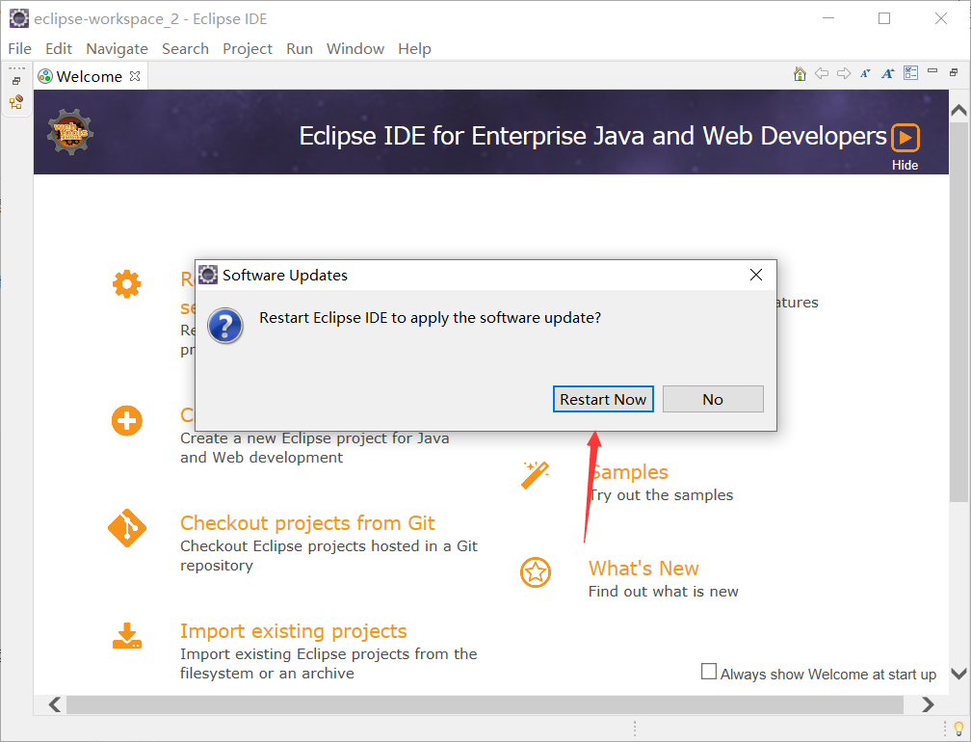Viewport: 971px width, 742px height.
Task: Toggle Always show Welcome at start up
Action: coord(708,672)
